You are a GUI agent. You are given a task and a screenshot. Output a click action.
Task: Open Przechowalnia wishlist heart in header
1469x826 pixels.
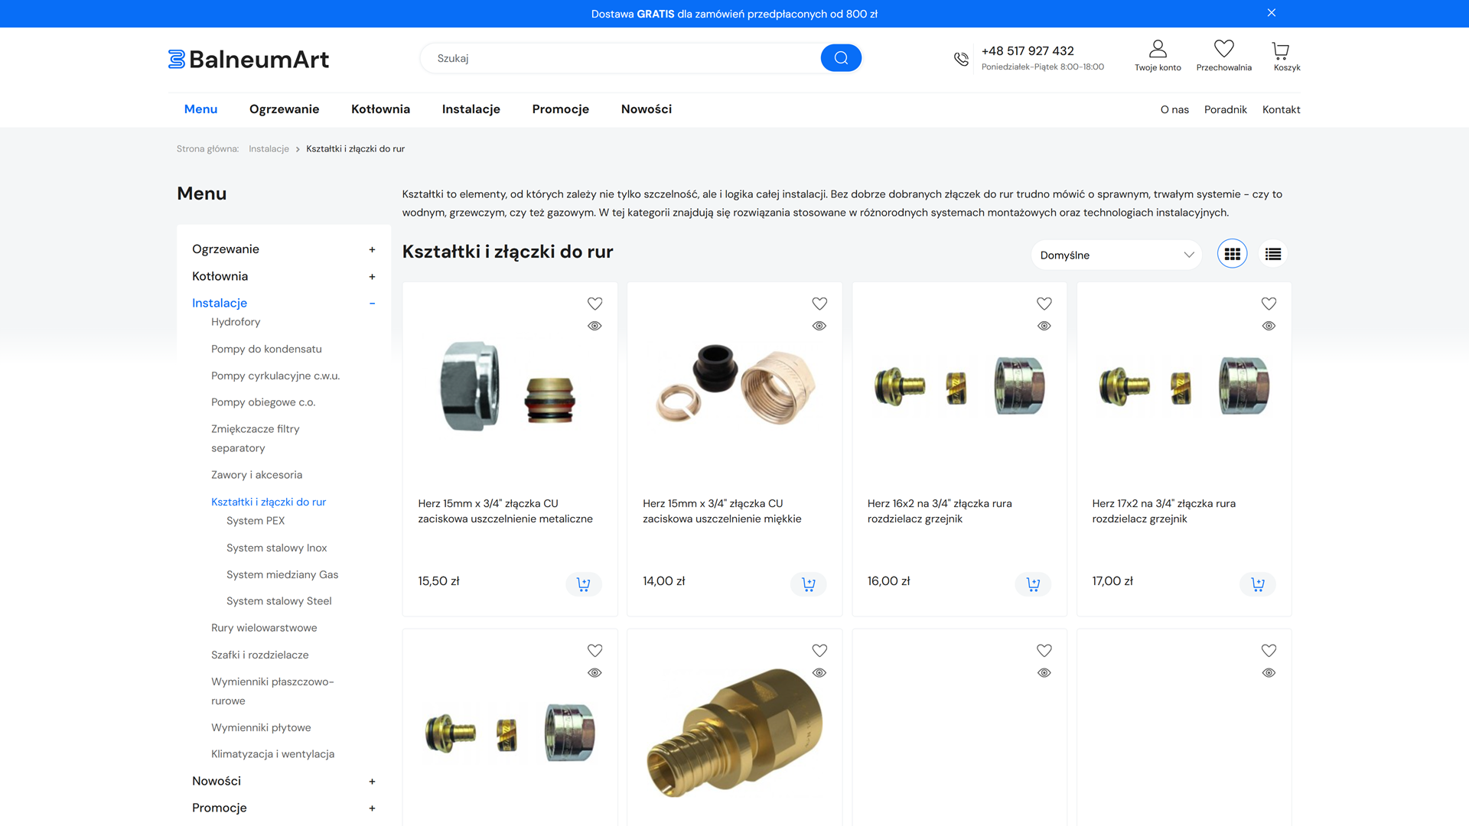point(1223,50)
